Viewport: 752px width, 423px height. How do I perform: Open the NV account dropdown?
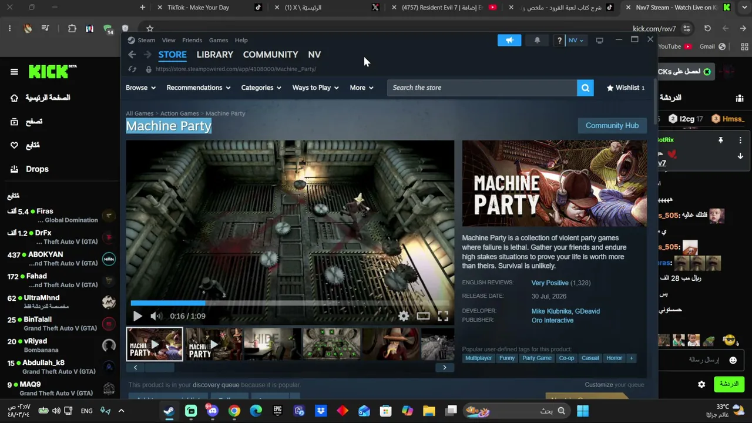576,40
